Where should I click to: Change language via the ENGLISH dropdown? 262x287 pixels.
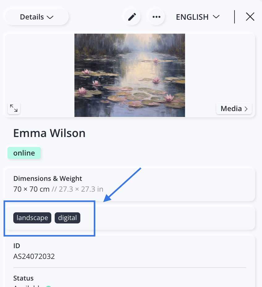pyautogui.click(x=198, y=17)
